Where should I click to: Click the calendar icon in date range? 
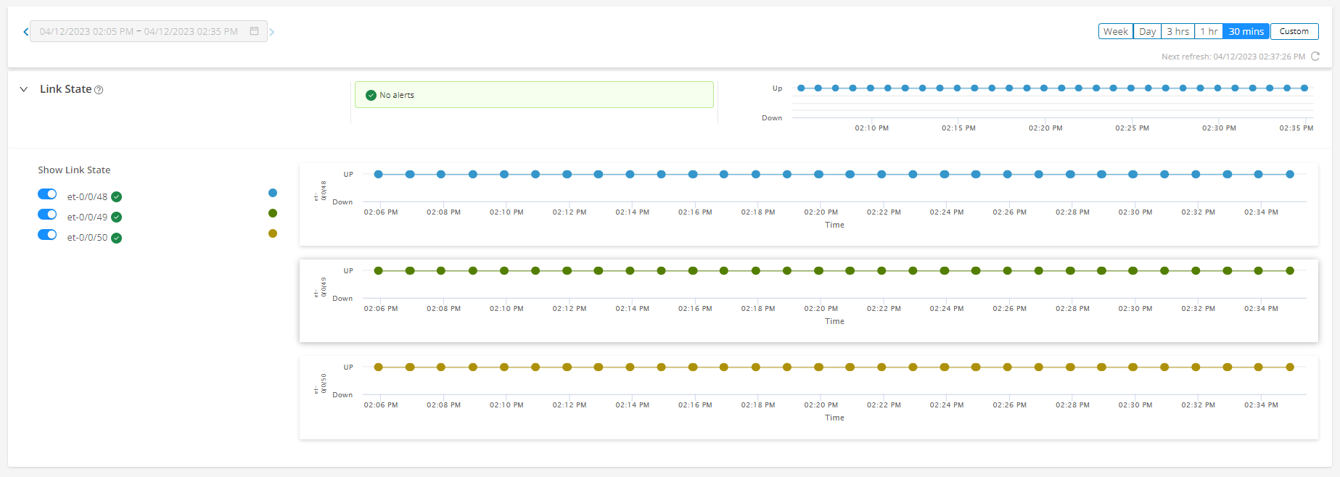254,31
